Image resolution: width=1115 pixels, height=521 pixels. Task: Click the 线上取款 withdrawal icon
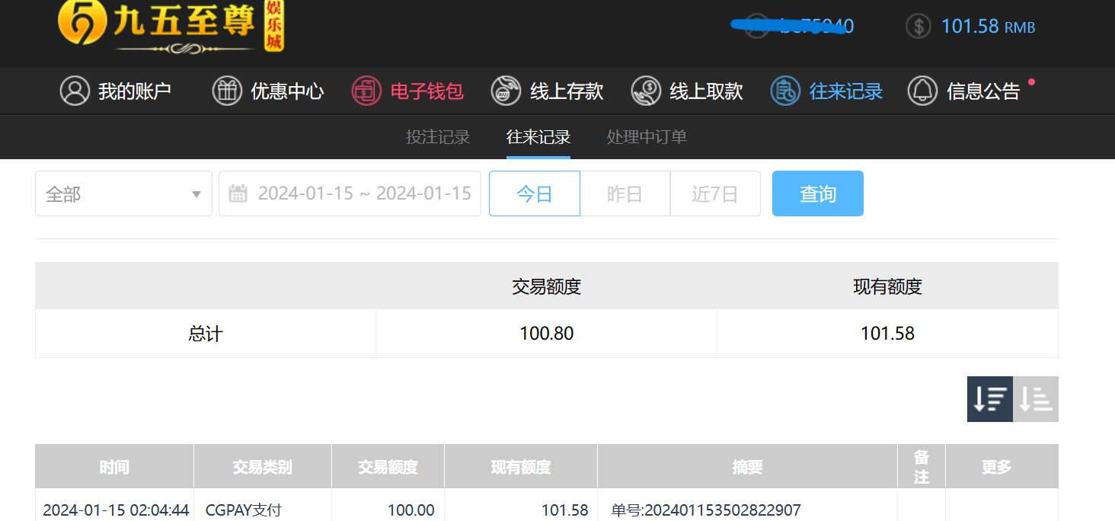[x=646, y=91]
